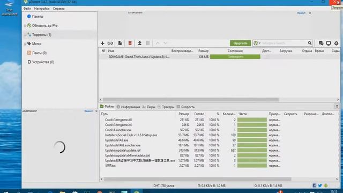The width and height of the screenshot is (343, 193).
Task: Sort torrents by Состояние column
Action: pos(235,51)
